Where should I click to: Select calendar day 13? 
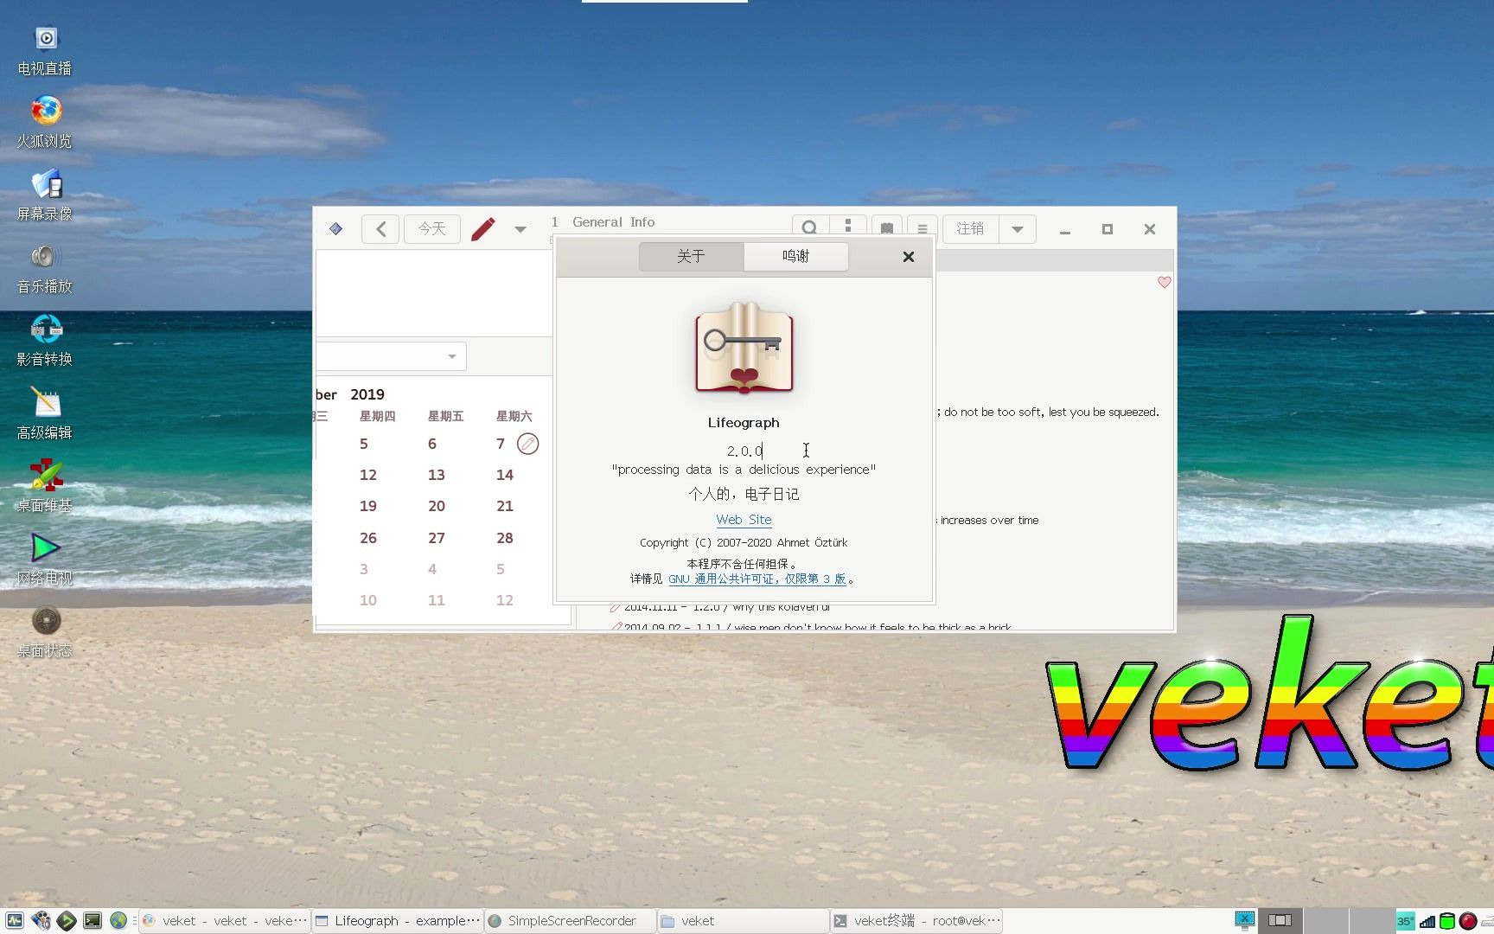pyautogui.click(x=437, y=475)
